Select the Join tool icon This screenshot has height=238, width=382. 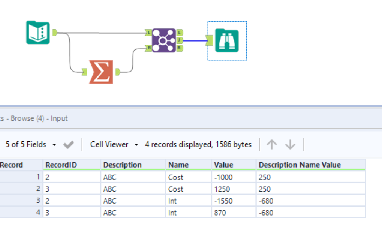163,40
